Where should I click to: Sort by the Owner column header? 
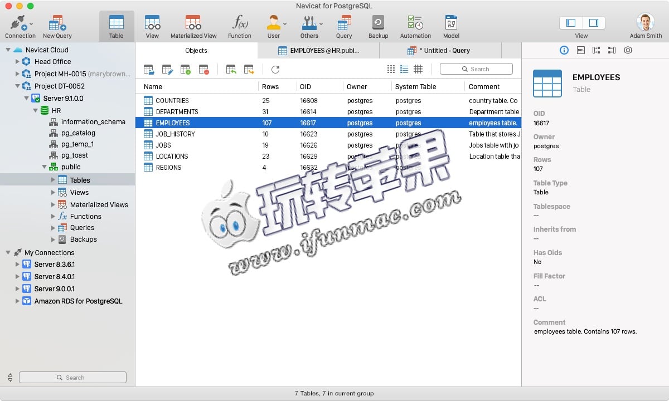tap(368, 86)
